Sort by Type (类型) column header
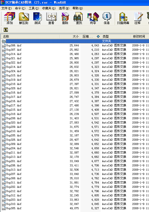 click(x=116, y=36)
